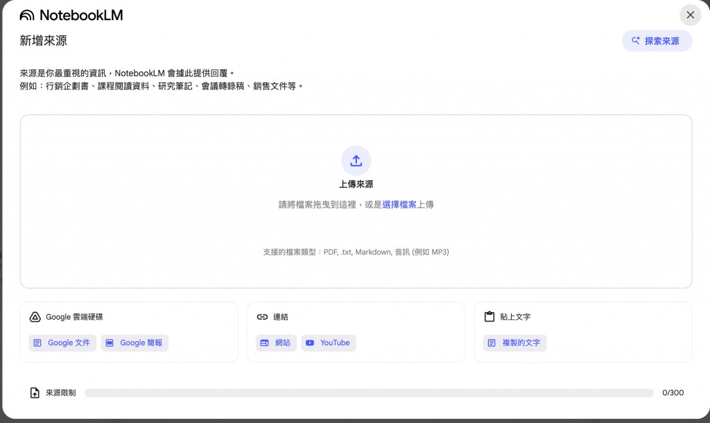The height and width of the screenshot is (423, 710).
Task: Click the Google 雲端硬碟 icon
Action: coord(35,317)
